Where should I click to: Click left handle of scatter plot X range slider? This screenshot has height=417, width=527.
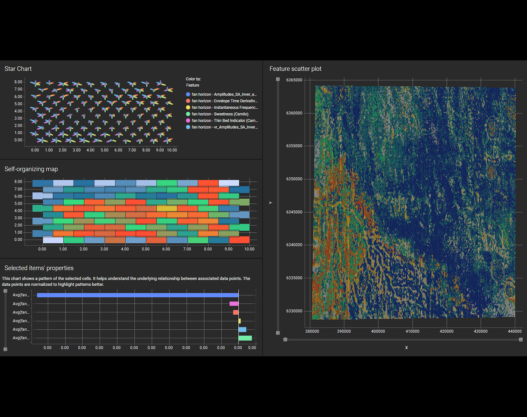click(x=285, y=340)
